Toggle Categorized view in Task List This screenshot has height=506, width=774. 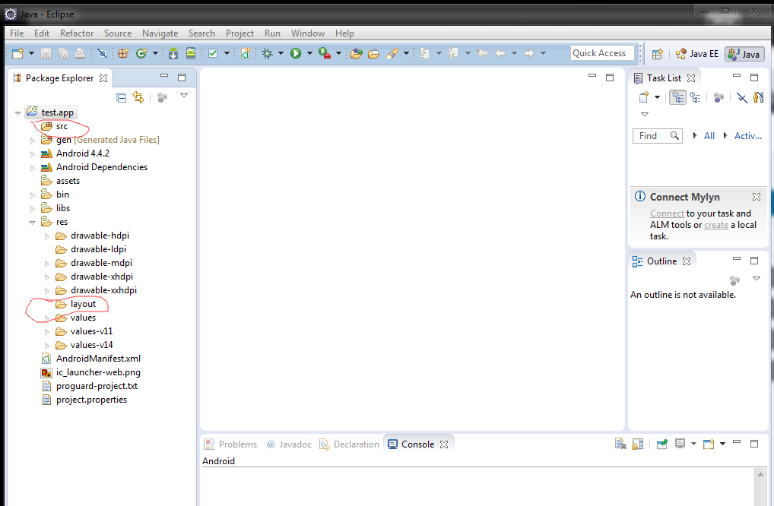(677, 97)
